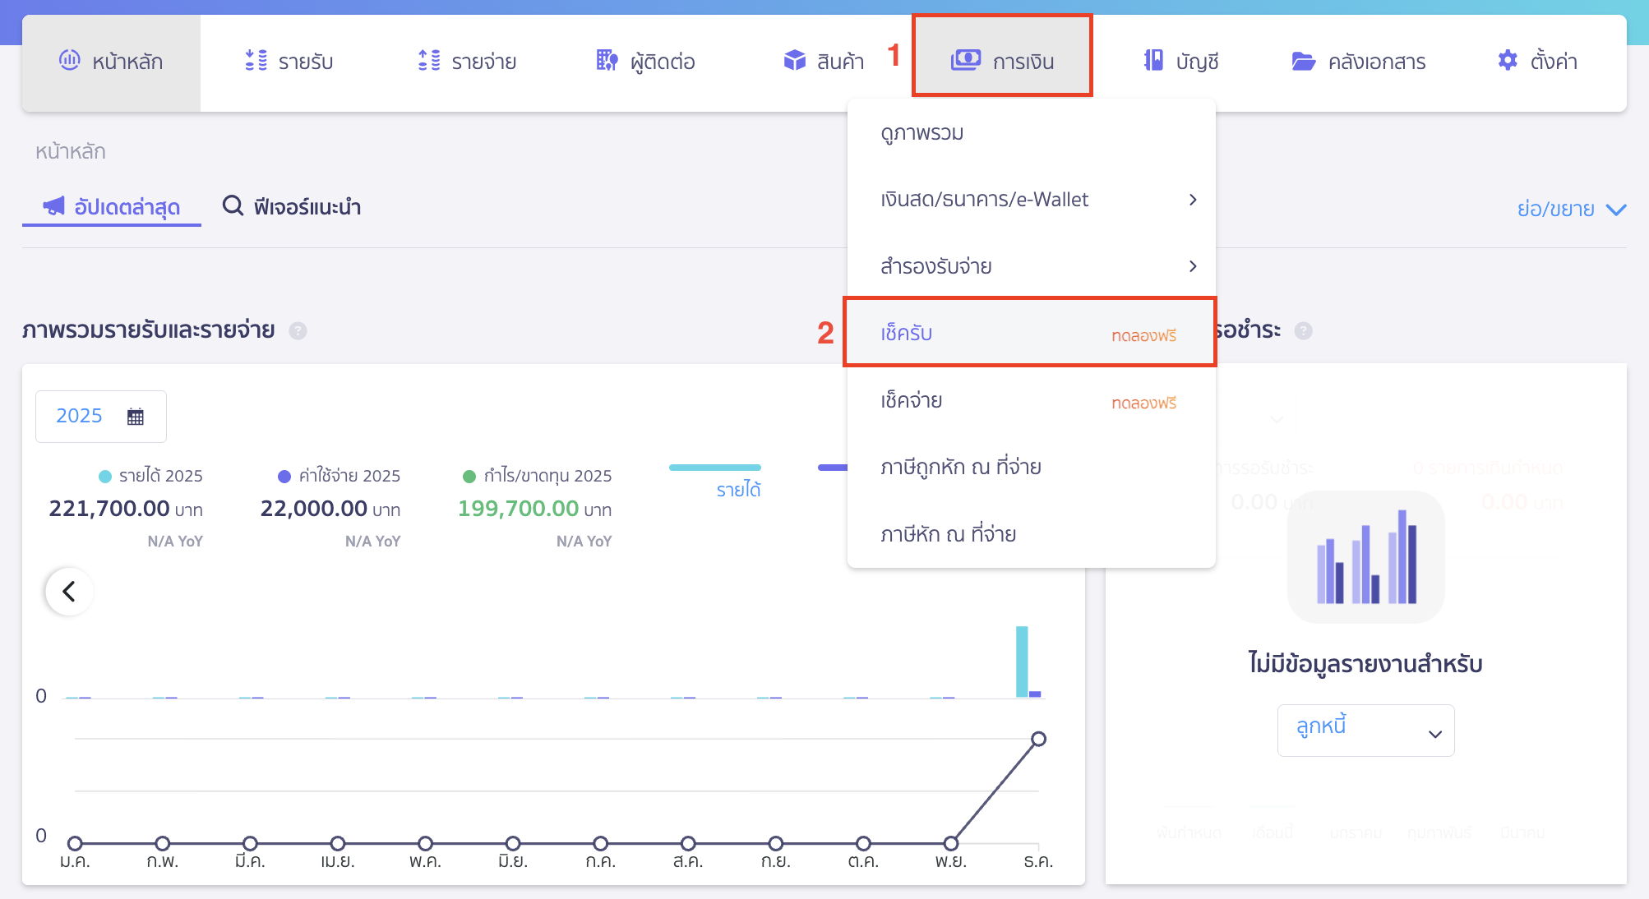
Task: Open the บัญชี accounting book icon
Action: click(1153, 61)
